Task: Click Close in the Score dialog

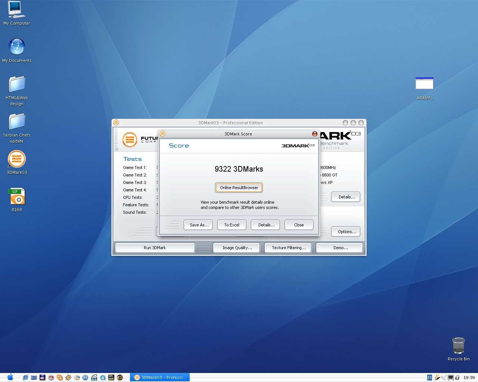Action: click(299, 225)
